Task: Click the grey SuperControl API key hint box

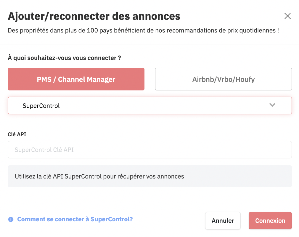Action: point(150,176)
